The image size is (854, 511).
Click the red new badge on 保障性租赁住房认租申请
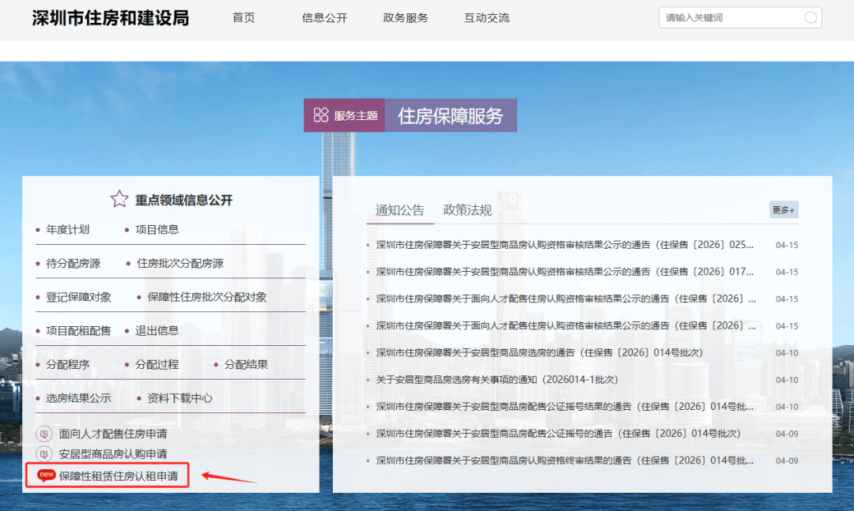(46, 475)
